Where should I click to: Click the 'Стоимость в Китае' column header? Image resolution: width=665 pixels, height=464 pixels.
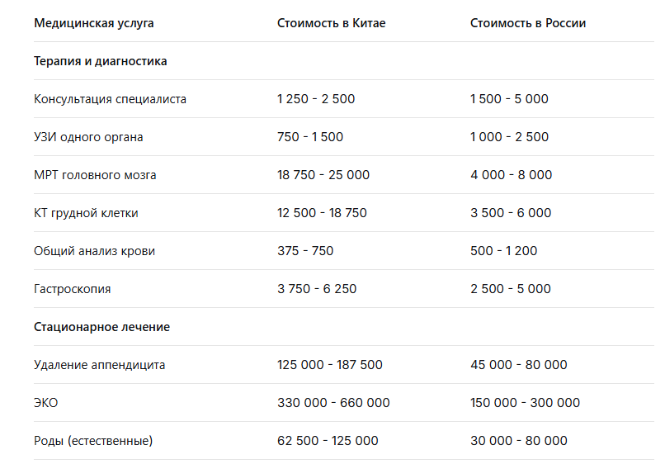coord(332,23)
